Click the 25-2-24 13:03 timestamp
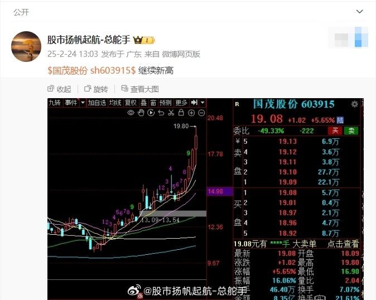 [x=73, y=54]
